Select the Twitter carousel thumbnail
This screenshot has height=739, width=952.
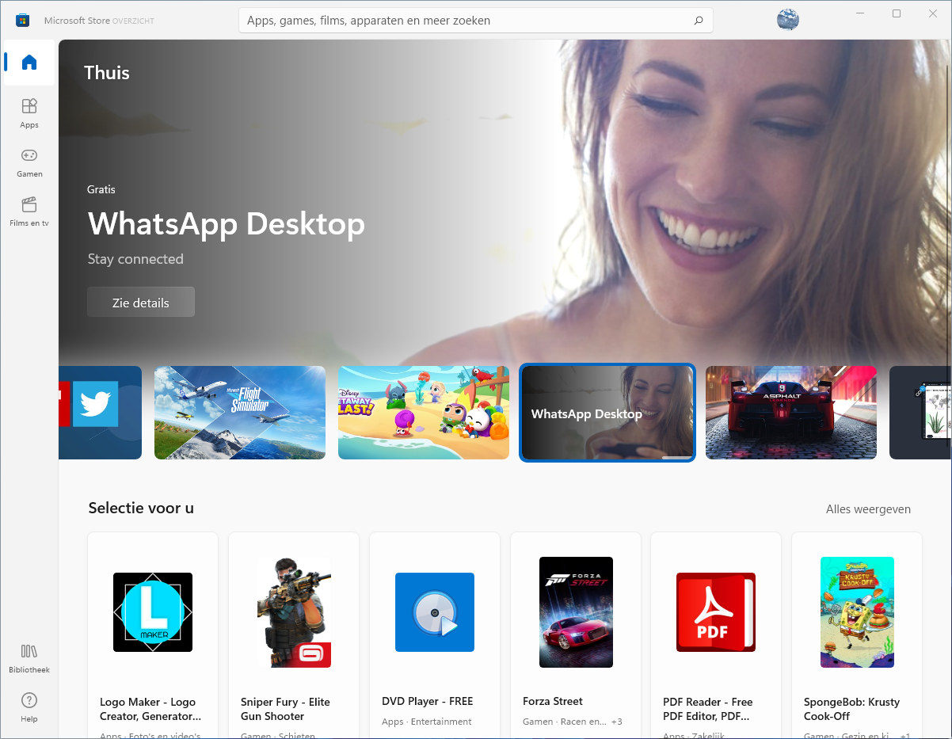coord(101,413)
